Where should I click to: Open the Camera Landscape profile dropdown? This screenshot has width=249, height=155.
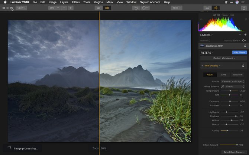click(233, 81)
